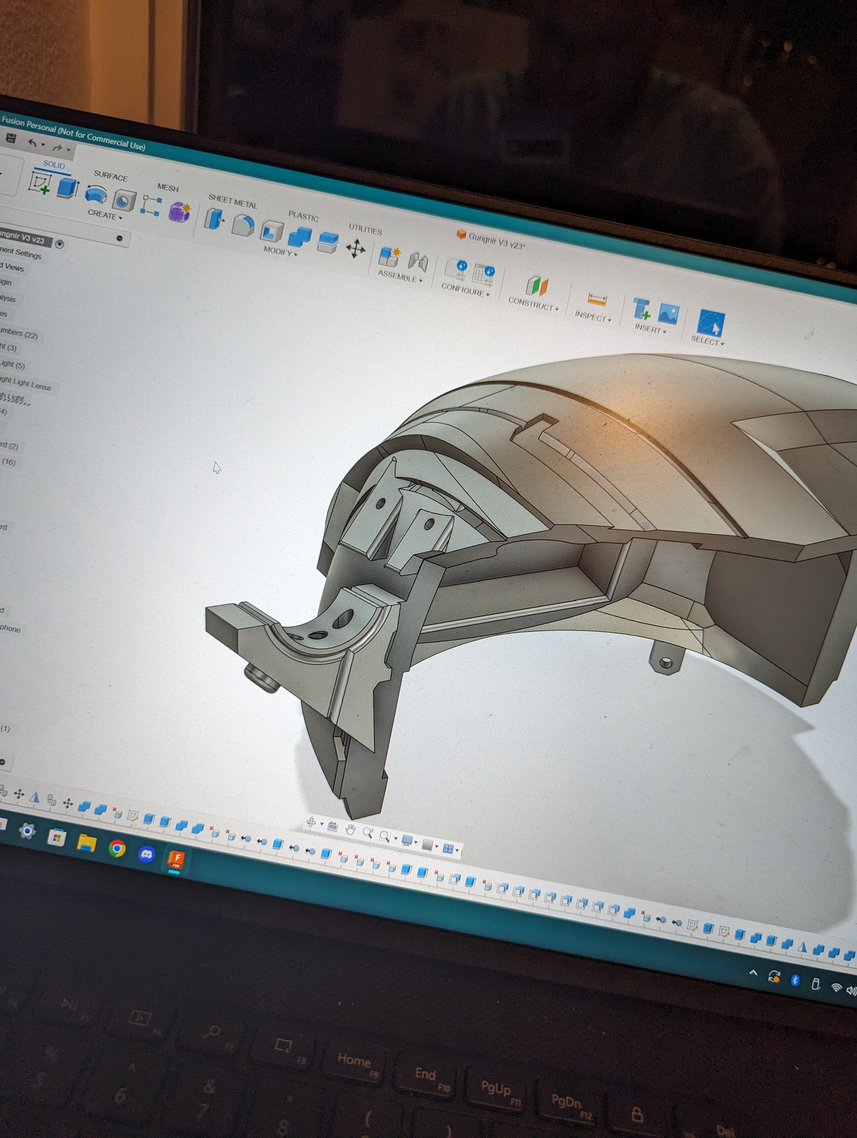The image size is (857, 1138).
Task: Switch to the MESH tab
Action: (168, 188)
